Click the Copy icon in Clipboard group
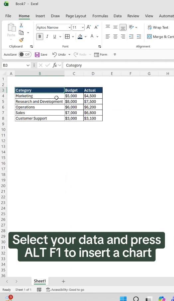This screenshot has height=301, width=174. (x=21, y=33)
